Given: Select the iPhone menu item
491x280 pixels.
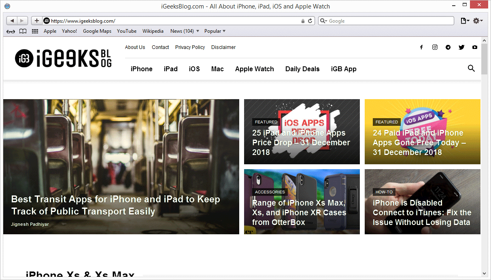Looking at the screenshot, I should 142,69.
